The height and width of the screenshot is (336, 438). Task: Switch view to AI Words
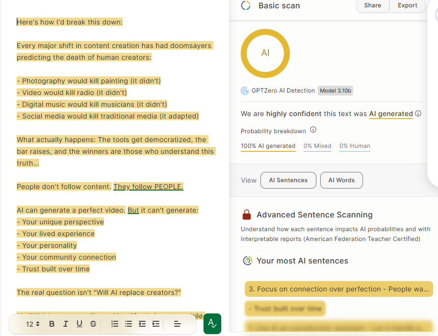point(342,180)
